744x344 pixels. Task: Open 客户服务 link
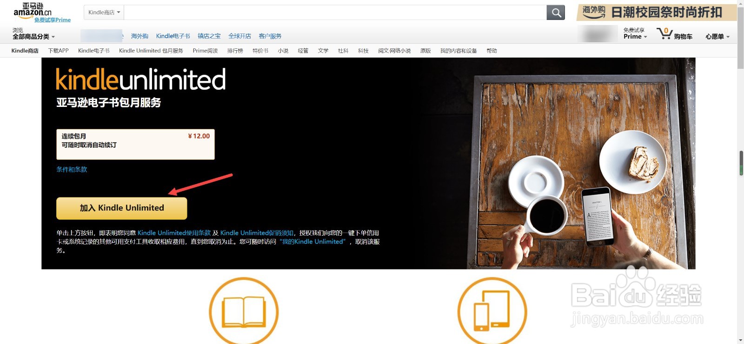coord(270,36)
